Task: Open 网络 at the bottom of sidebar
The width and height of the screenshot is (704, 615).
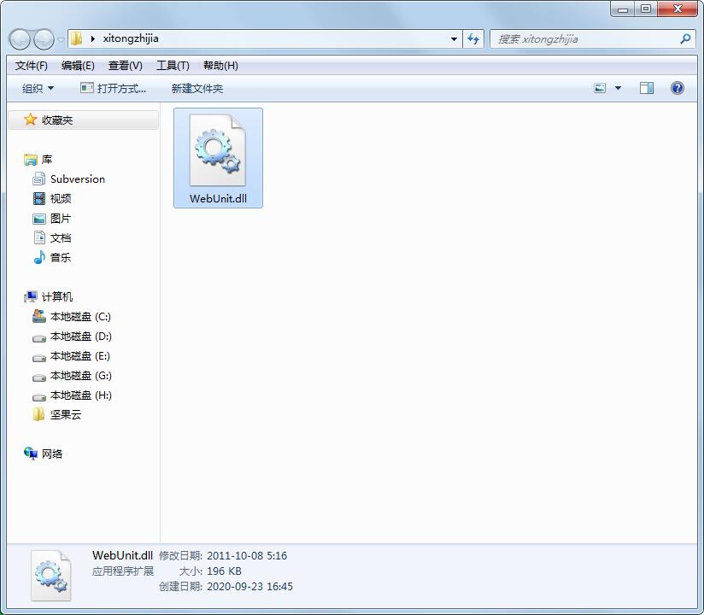Action: [x=51, y=454]
